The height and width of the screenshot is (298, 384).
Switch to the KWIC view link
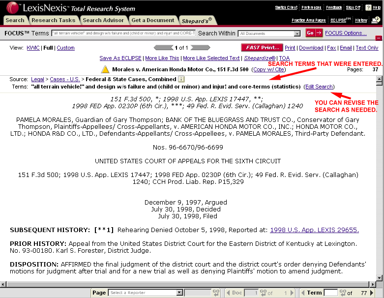coord(33,48)
